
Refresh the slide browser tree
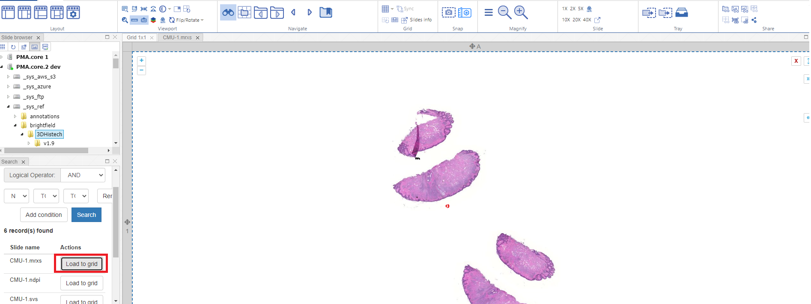coord(13,47)
